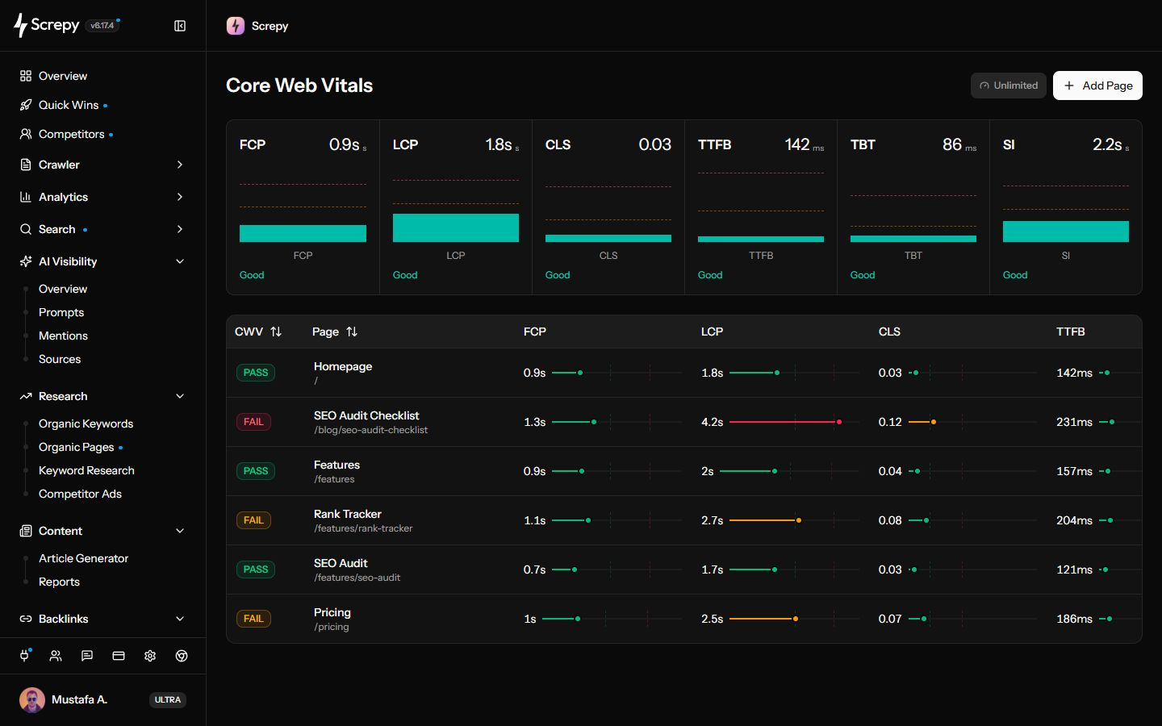Click the Add Page button
1162x726 pixels.
(x=1097, y=86)
